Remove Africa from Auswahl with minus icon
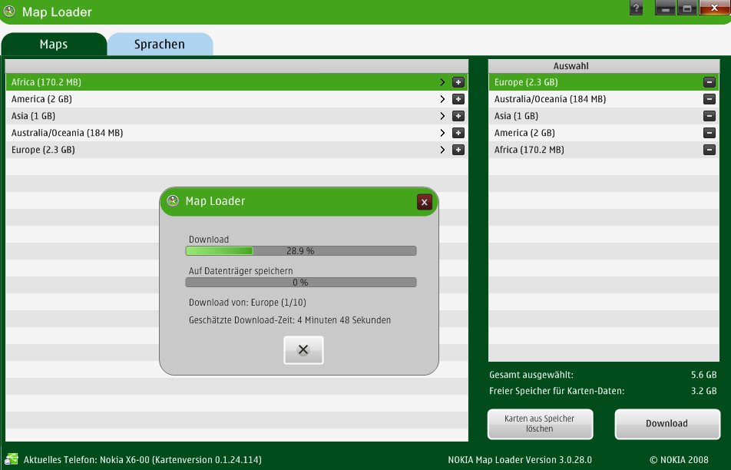This screenshot has height=470, width=731. coord(709,150)
